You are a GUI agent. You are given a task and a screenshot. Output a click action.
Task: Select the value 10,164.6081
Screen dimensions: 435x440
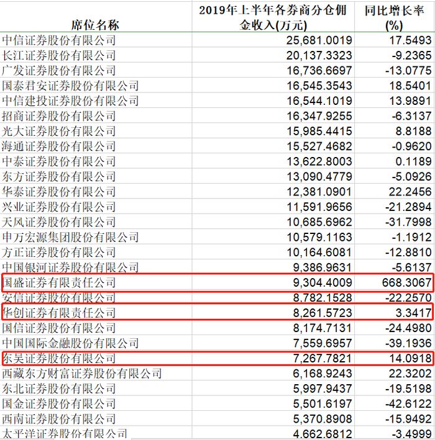319,253
